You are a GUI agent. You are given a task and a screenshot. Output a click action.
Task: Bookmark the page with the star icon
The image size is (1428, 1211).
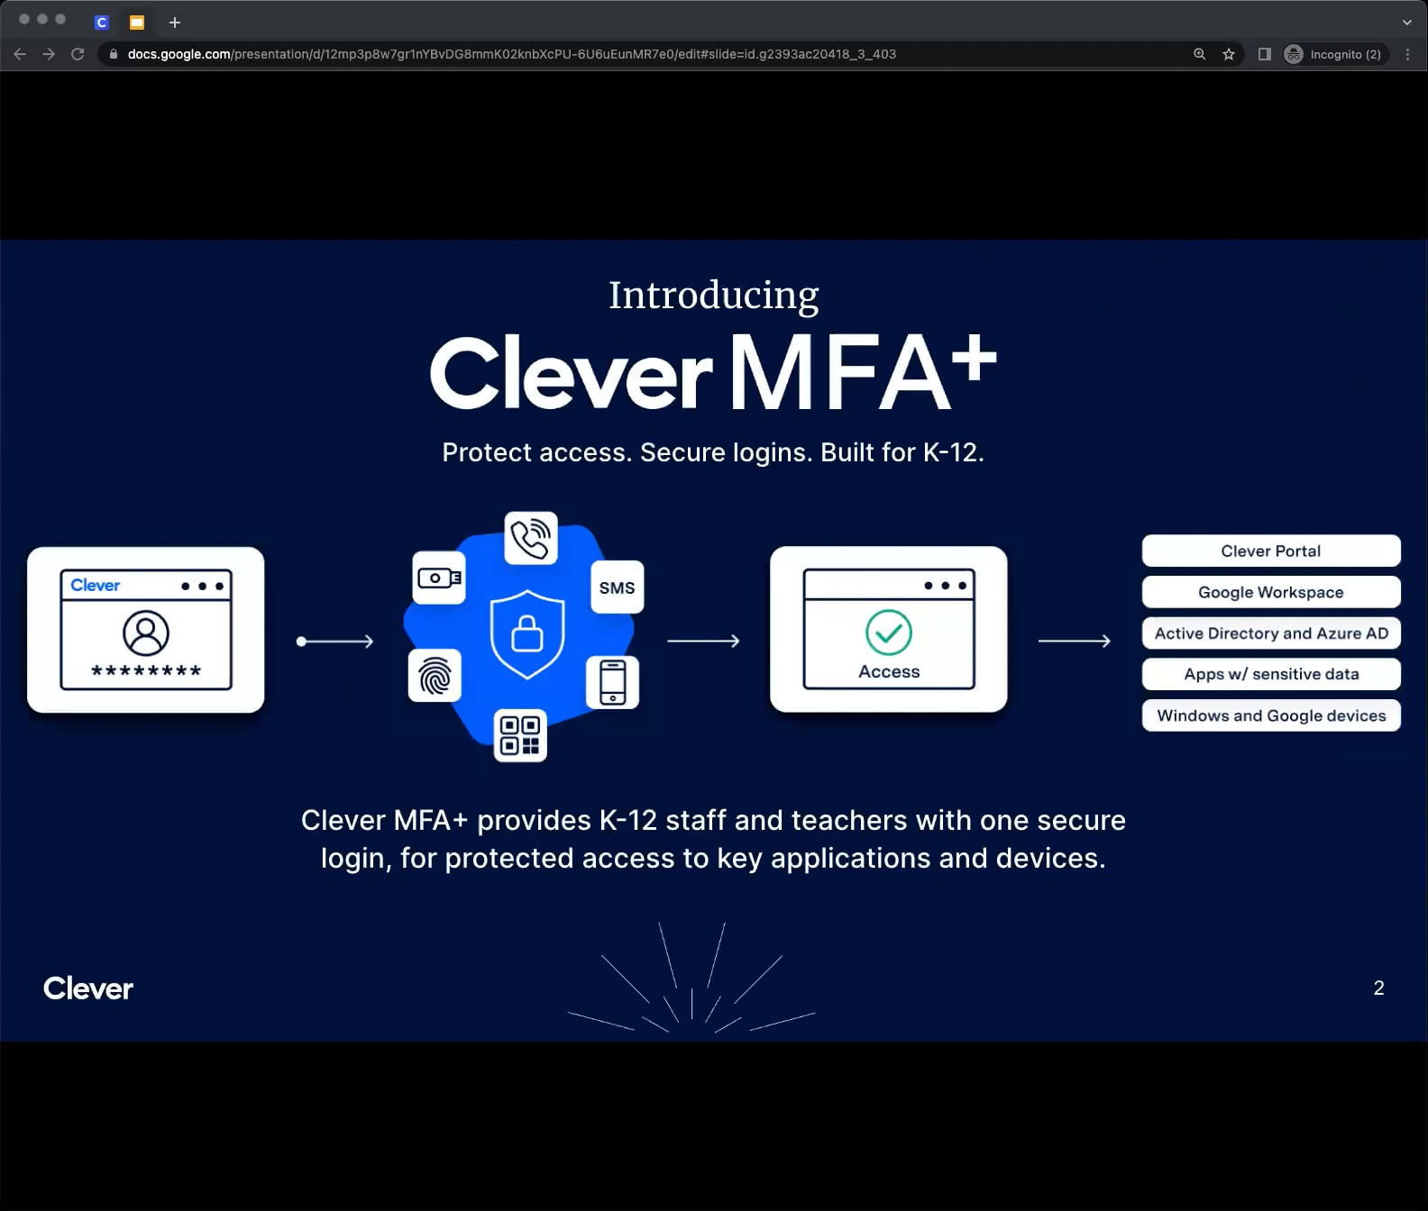pos(1228,54)
